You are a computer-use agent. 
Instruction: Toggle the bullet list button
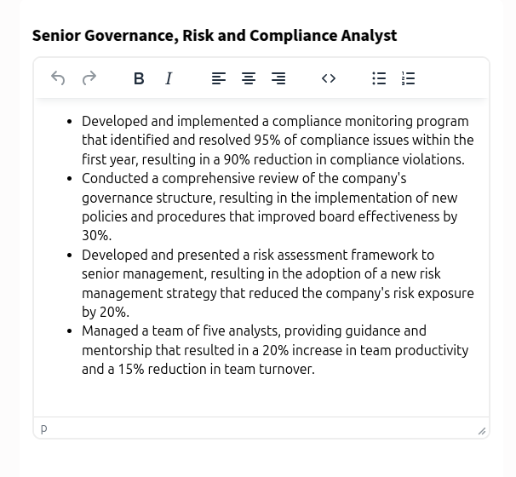tap(379, 78)
